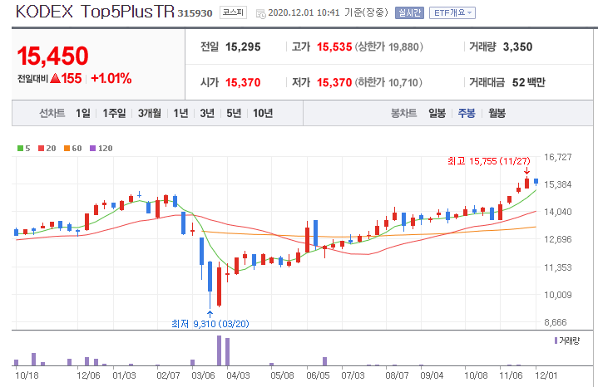Select the 1년 line chart tab
The image size is (598, 387).
click(x=180, y=113)
